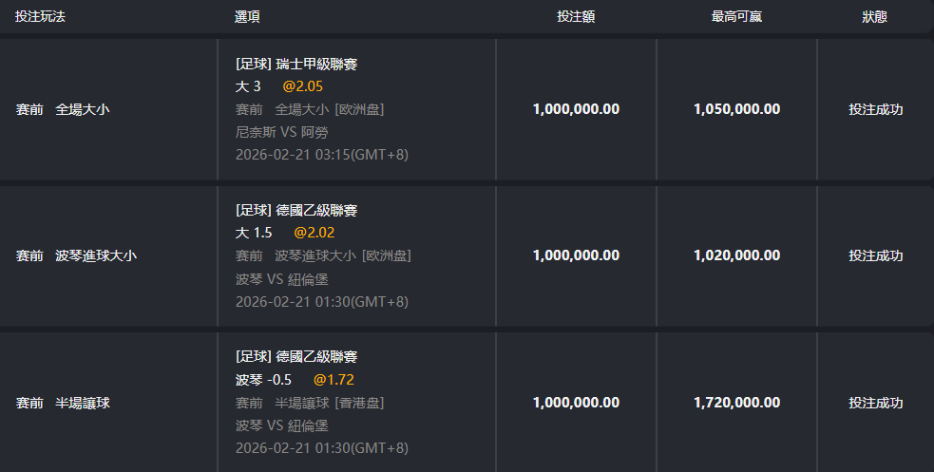Select the 尼奈斯 VS 阿勞 match text
The width and height of the screenshot is (934, 472).
click(281, 132)
